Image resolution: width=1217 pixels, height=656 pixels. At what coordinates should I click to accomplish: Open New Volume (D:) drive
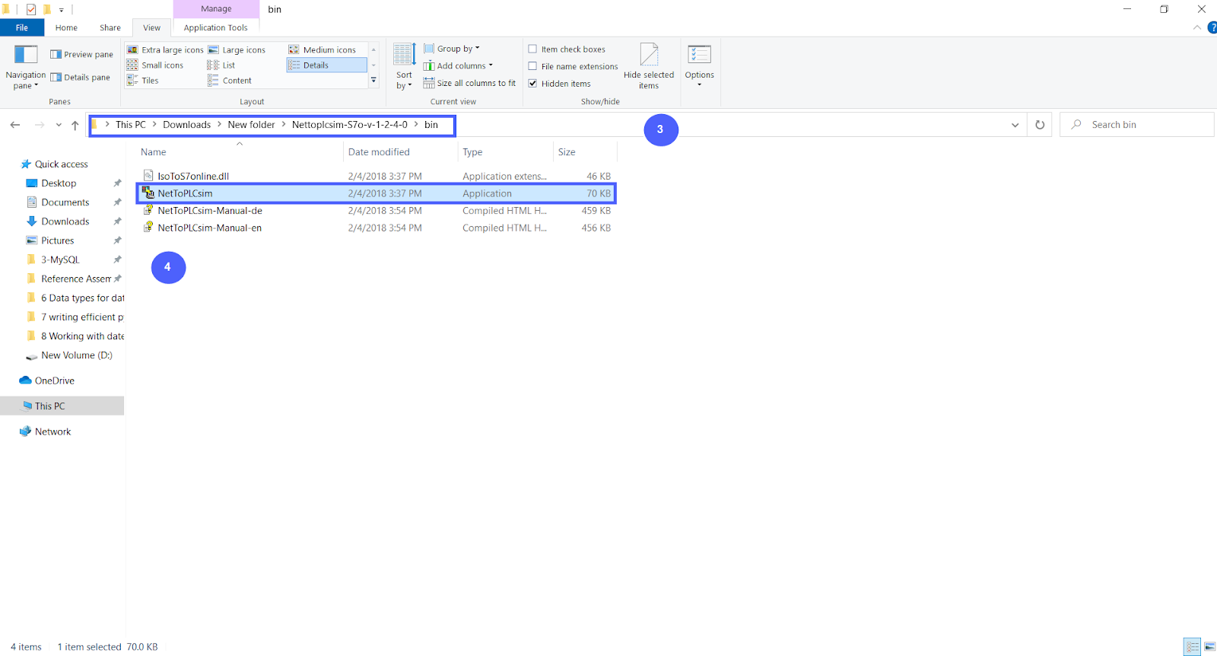point(76,355)
